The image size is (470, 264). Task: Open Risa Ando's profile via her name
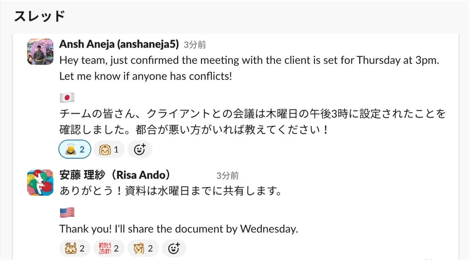pos(114,174)
